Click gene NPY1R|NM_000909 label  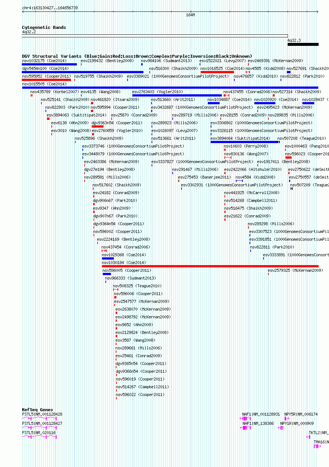[297, 423]
